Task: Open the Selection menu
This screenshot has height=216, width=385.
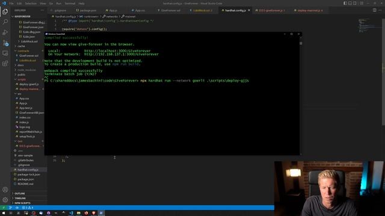Action: 31,4
